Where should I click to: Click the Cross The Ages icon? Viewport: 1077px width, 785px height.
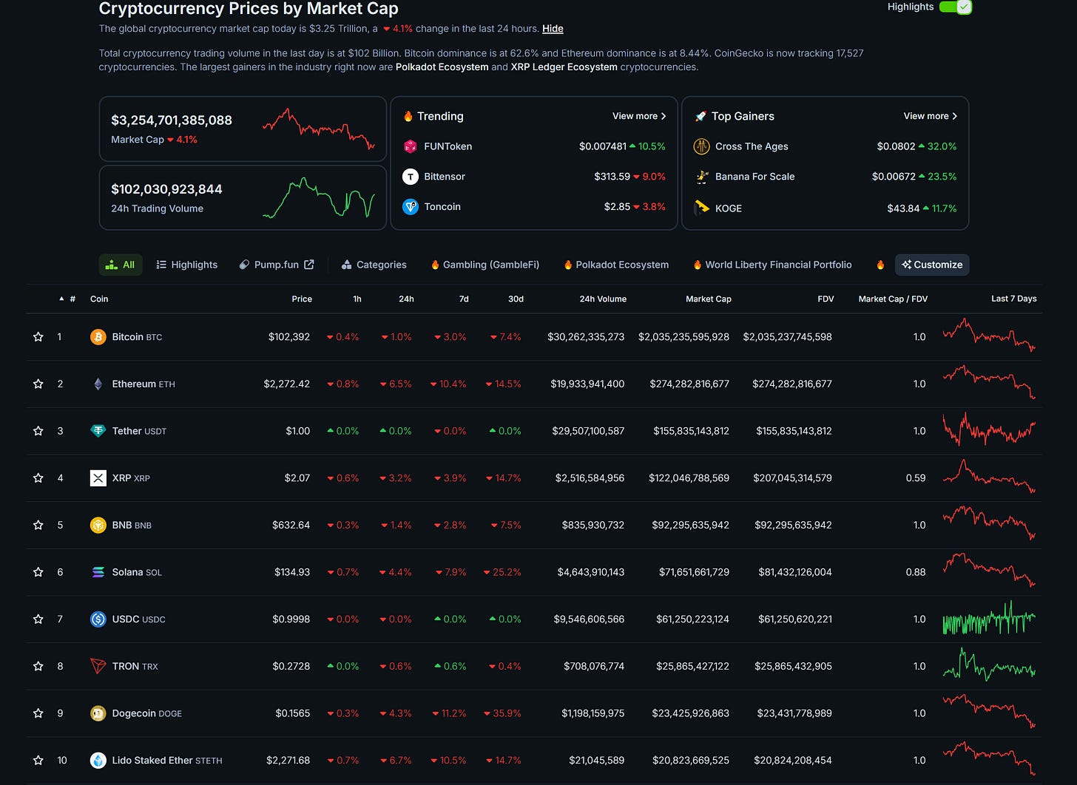(x=701, y=146)
